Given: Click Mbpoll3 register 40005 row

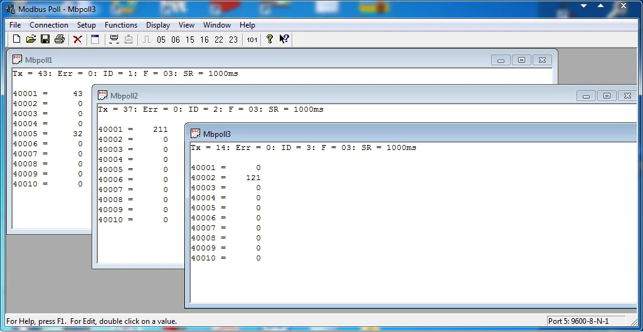Looking at the screenshot, I should 226,208.
